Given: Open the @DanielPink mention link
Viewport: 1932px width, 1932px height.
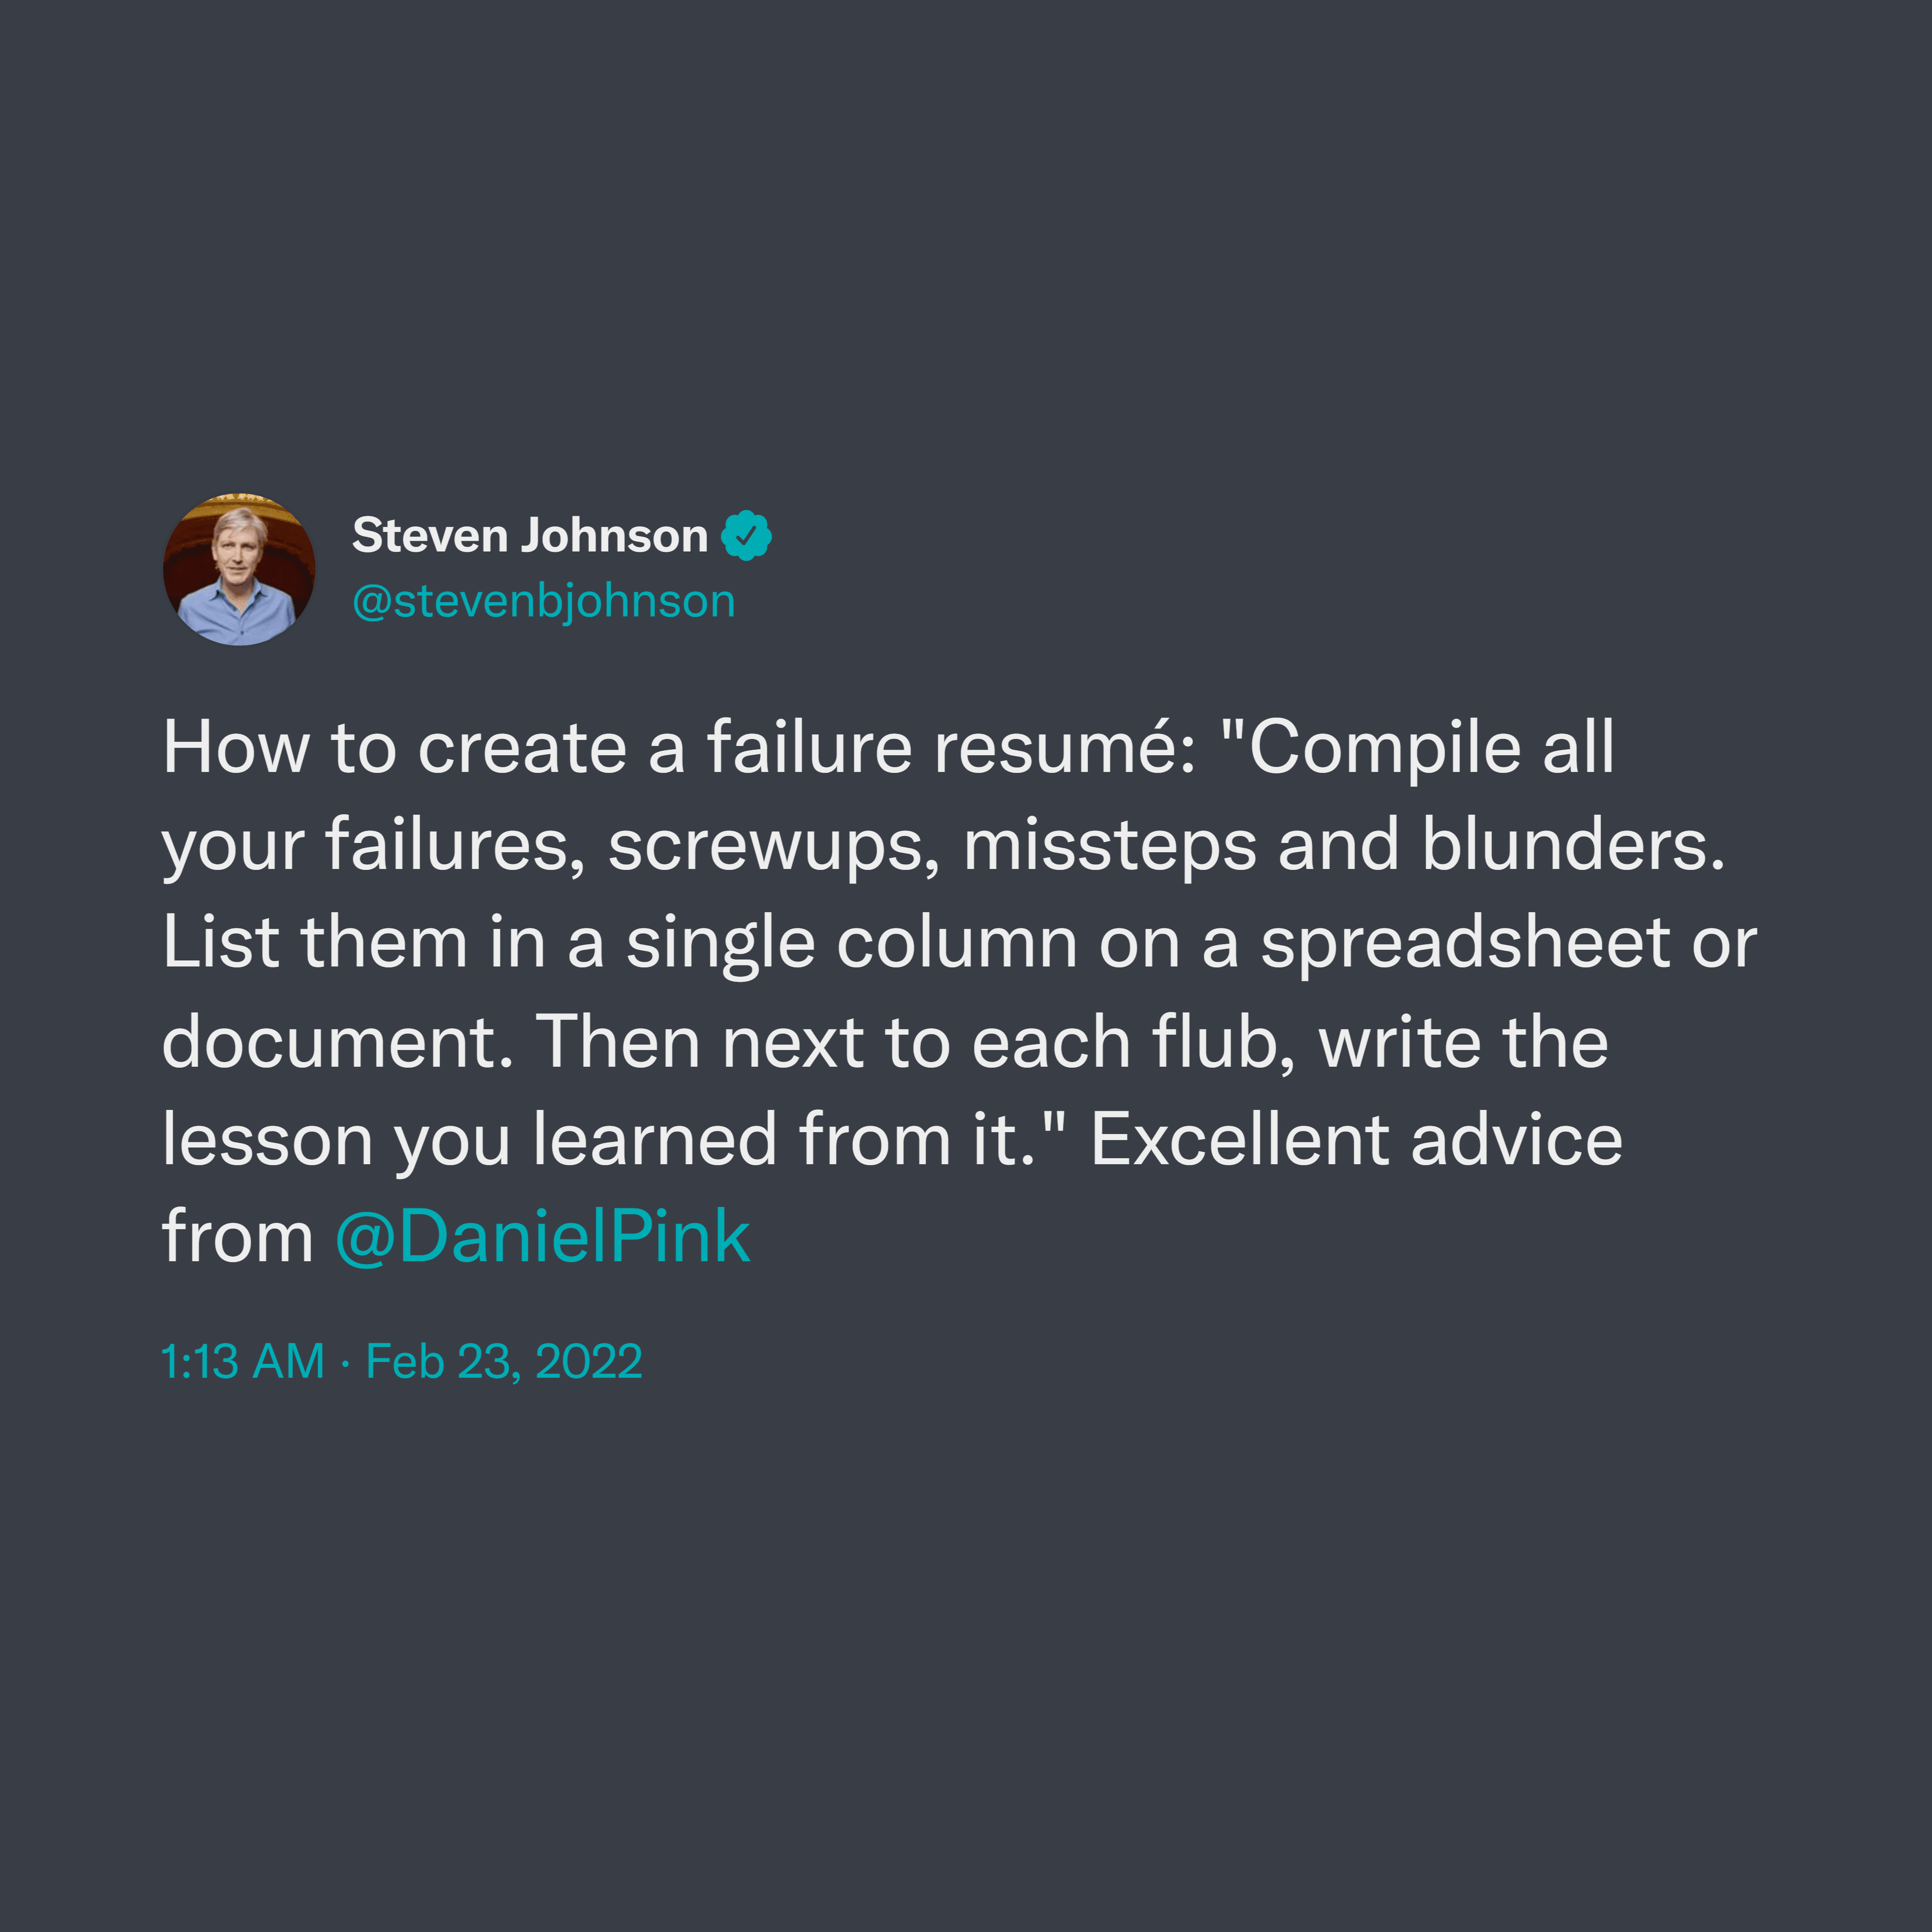Looking at the screenshot, I should pyautogui.click(x=543, y=1237).
